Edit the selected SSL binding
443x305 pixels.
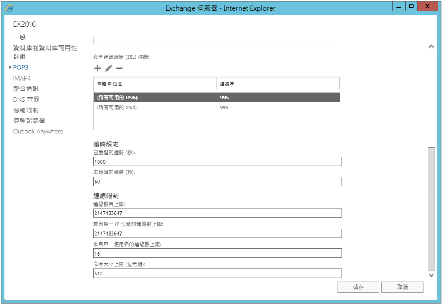109,68
